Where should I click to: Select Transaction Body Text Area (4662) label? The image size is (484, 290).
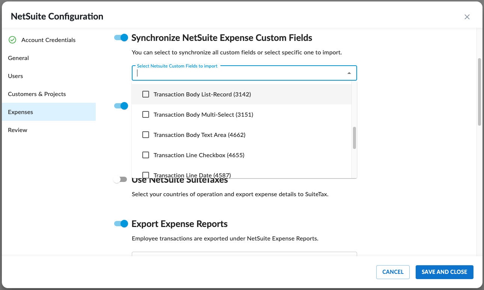tap(199, 135)
